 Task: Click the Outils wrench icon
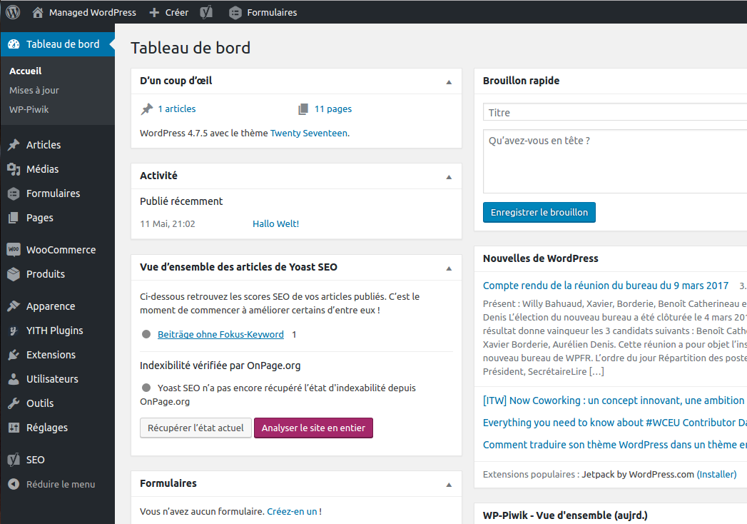pos(14,403)
